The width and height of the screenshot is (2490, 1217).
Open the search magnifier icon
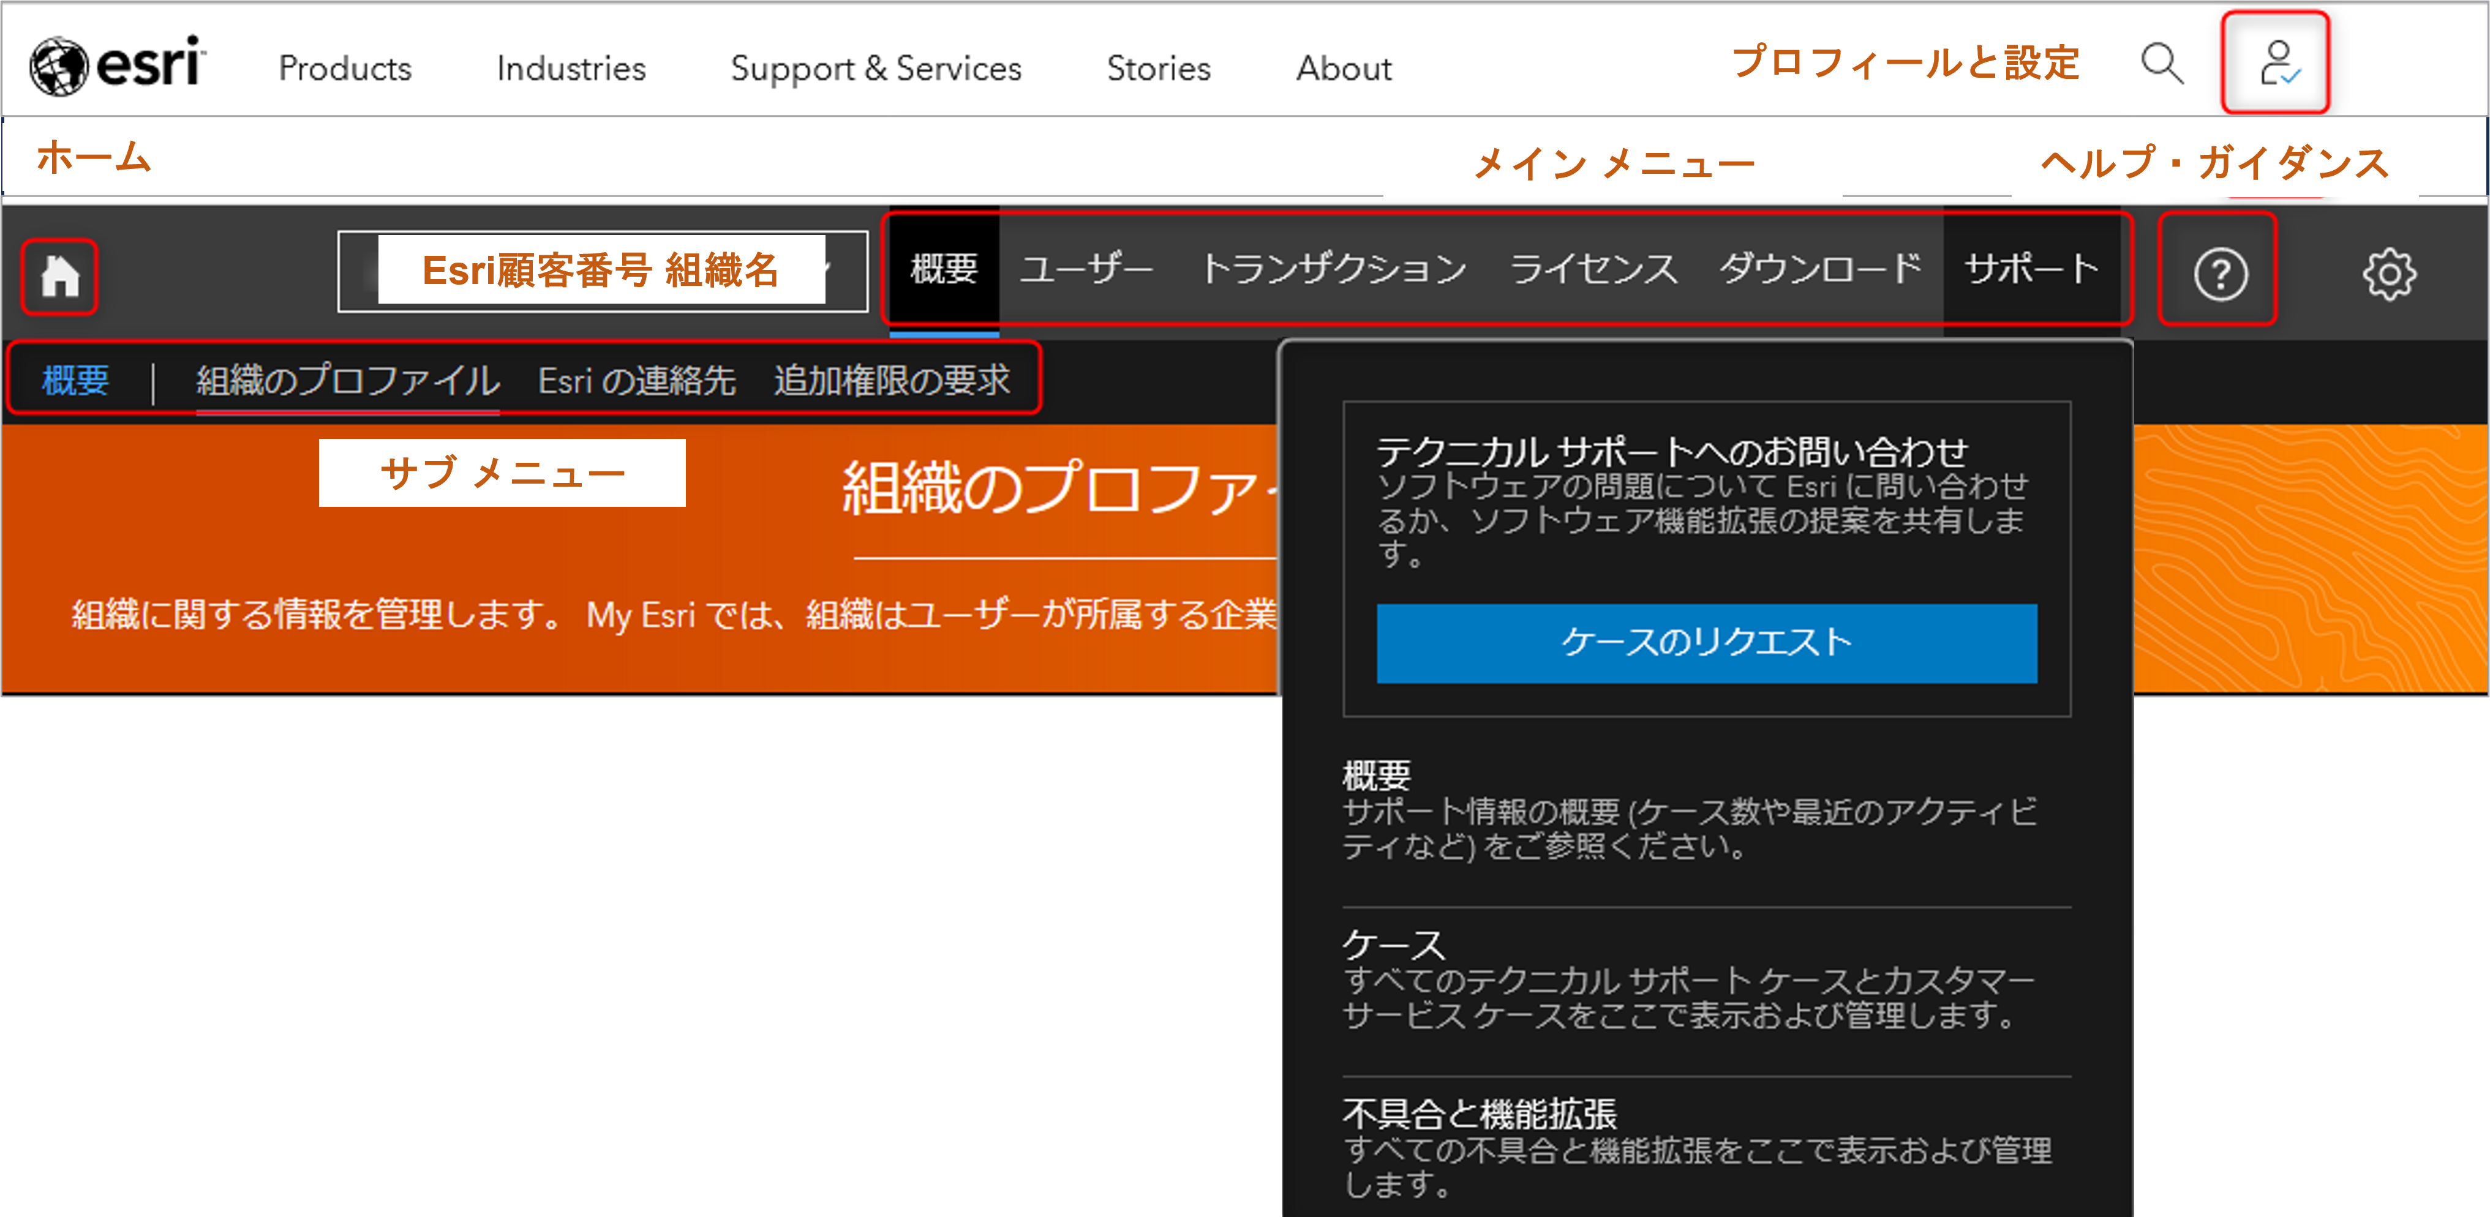coord(2161,64)
